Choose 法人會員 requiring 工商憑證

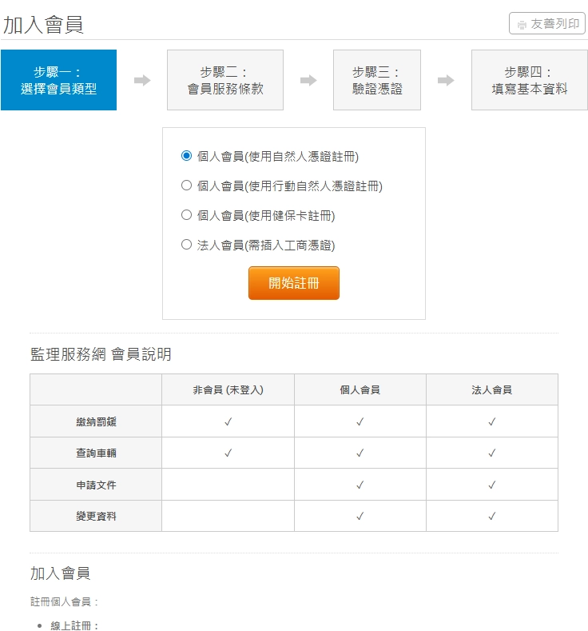pos(187,245)
